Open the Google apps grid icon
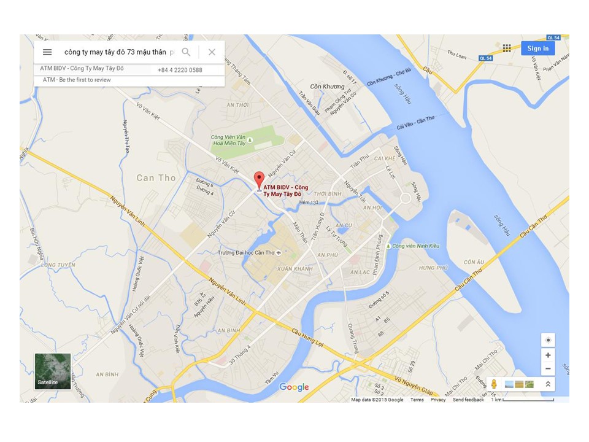Image resolution: width=589 pixels, height=442 pixels. pos(507,48)
